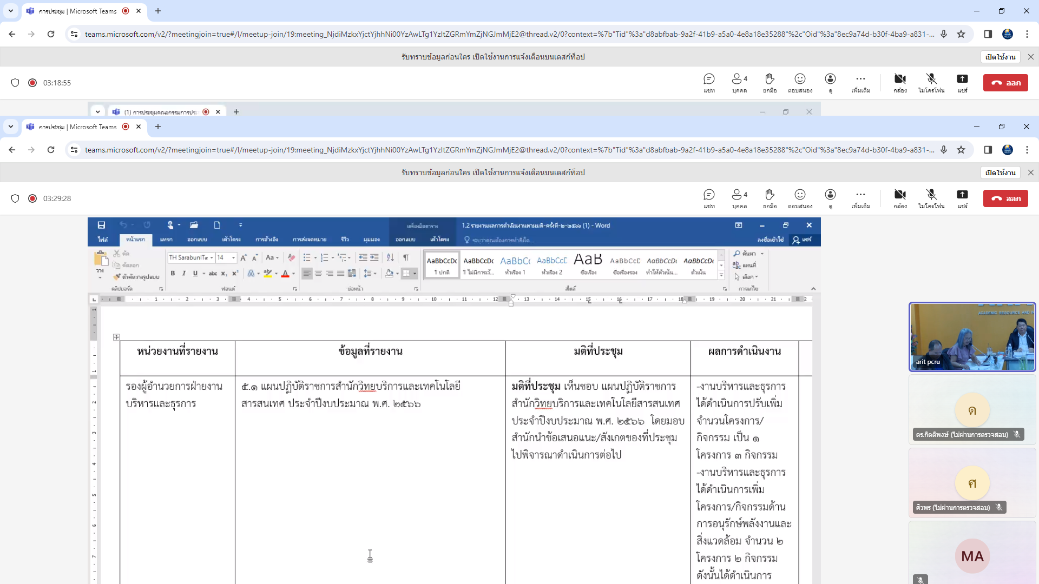The image size is (1039, 584).
Task: Click the Decrease indent icon
Action: click(x=363, y=257)
